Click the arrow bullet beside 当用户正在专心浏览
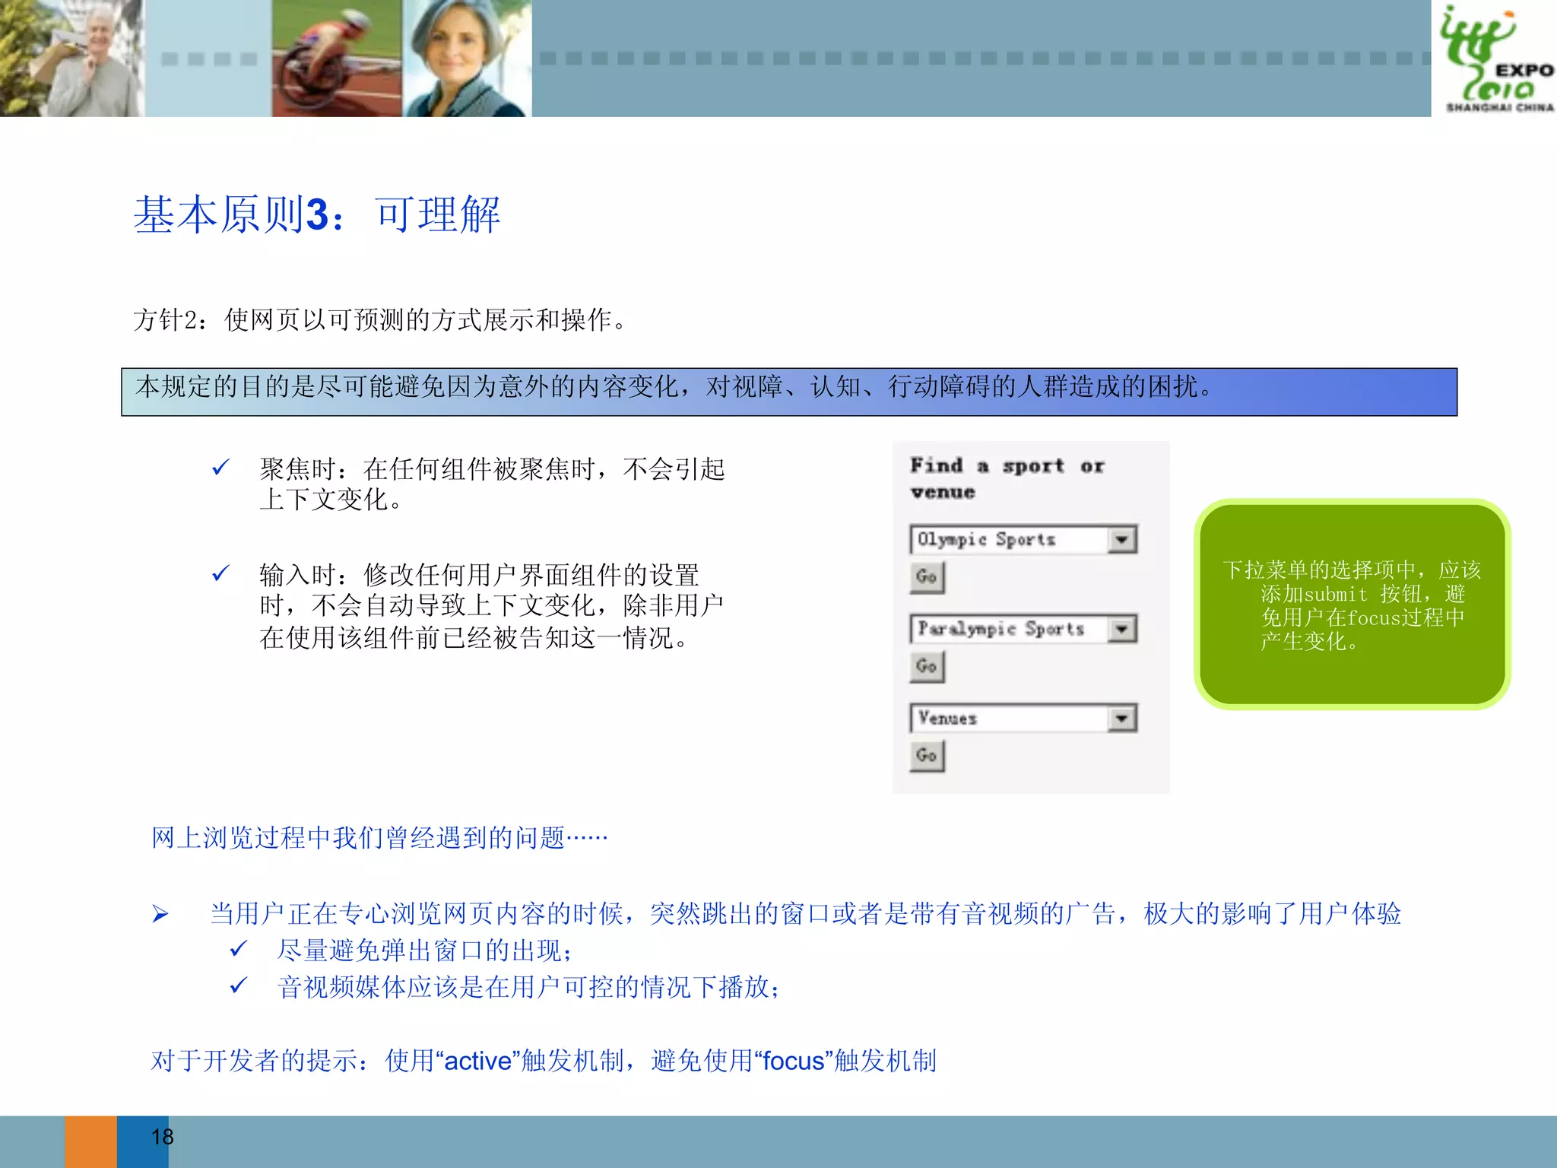The height and width of the screenshot is (1168, 1557). pyautogui.click(x=160, y=914)
